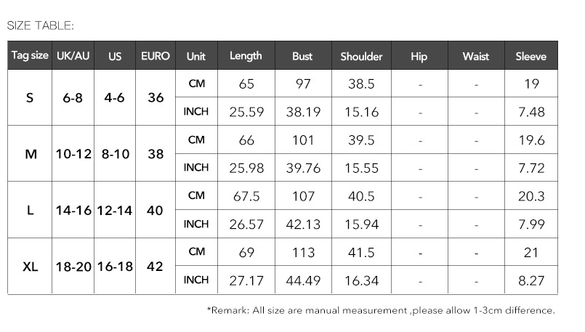585x332 pixels.
Task: Select the Shoulder column header
Action: click(x=361, y=56)
